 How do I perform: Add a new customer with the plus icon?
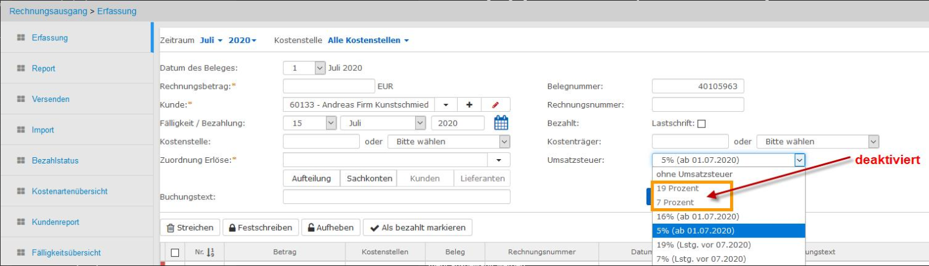[x=469, y=104]
